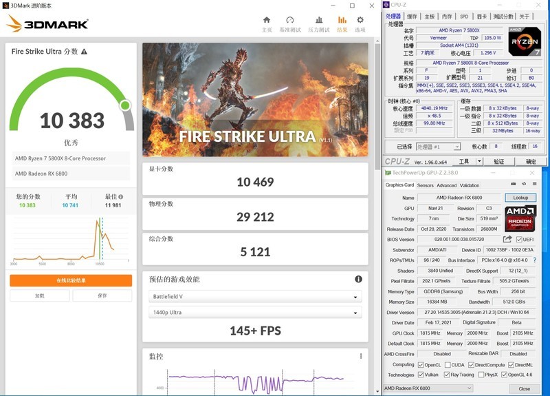Toggle the OpenGL 4.6 checkbox

click(504, 375)
